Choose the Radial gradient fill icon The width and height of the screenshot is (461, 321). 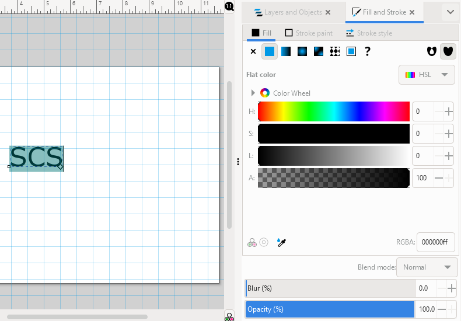(302, 51)
